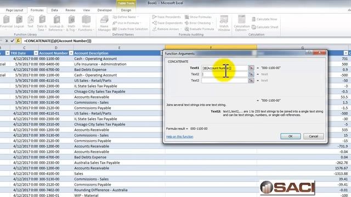Select amount cell -262.78
351x197 pixels.
pyautogui.click(x=303, y=163)
